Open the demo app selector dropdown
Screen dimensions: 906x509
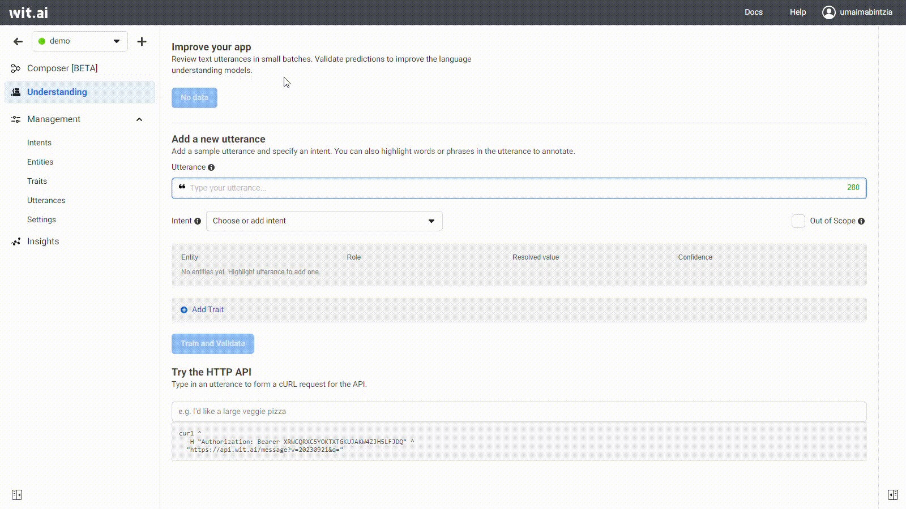(x=80, y=41)
